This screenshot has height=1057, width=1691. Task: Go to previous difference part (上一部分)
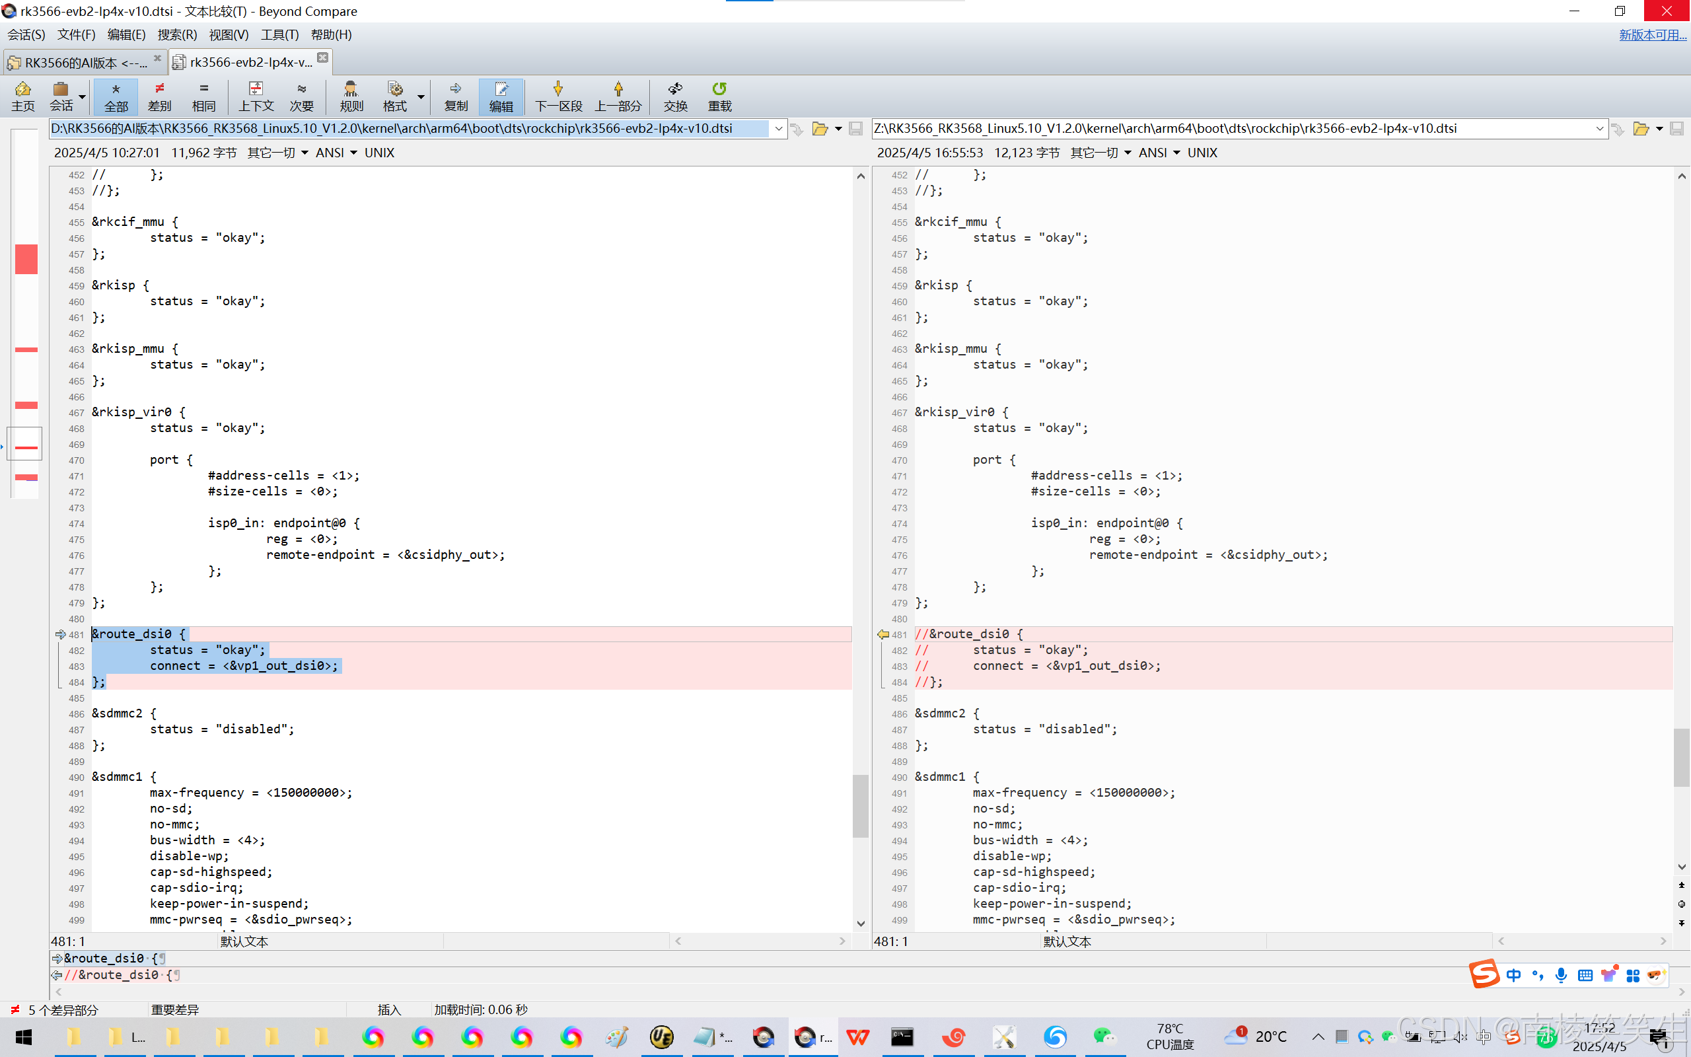pyautogui.click(x=618, y=96)
